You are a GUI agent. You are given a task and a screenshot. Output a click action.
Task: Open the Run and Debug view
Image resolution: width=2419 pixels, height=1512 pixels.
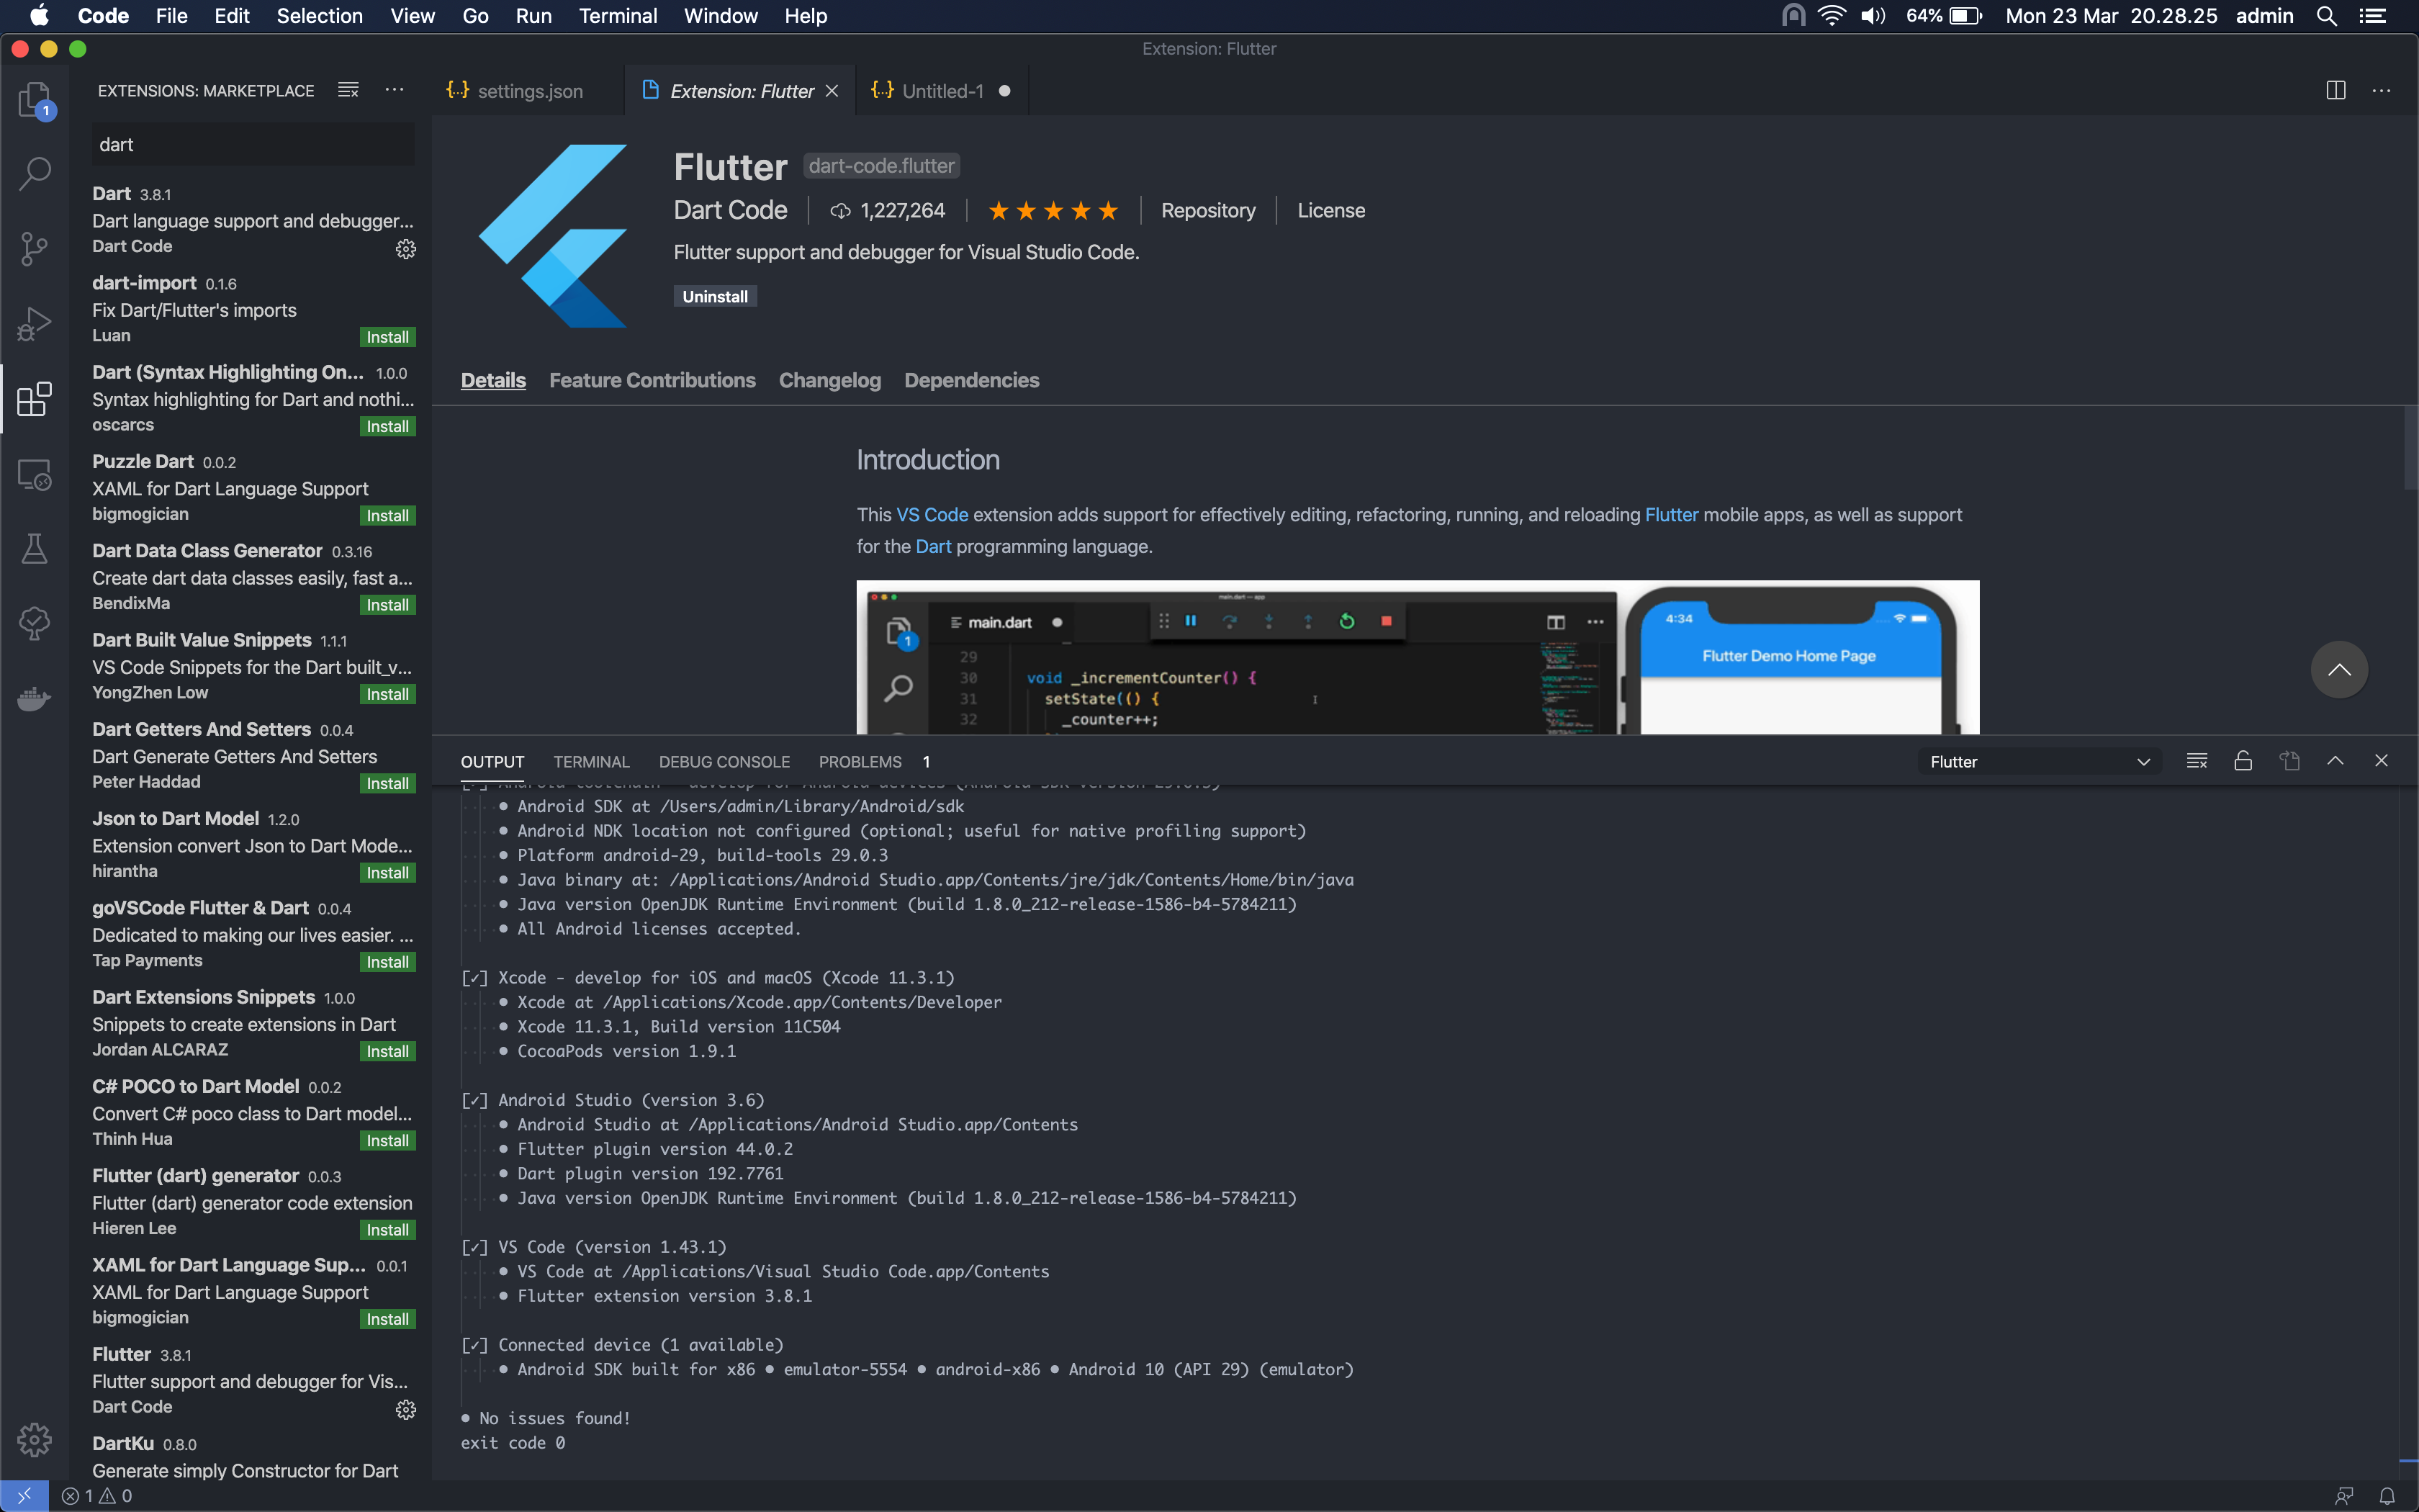coord(35,324)
